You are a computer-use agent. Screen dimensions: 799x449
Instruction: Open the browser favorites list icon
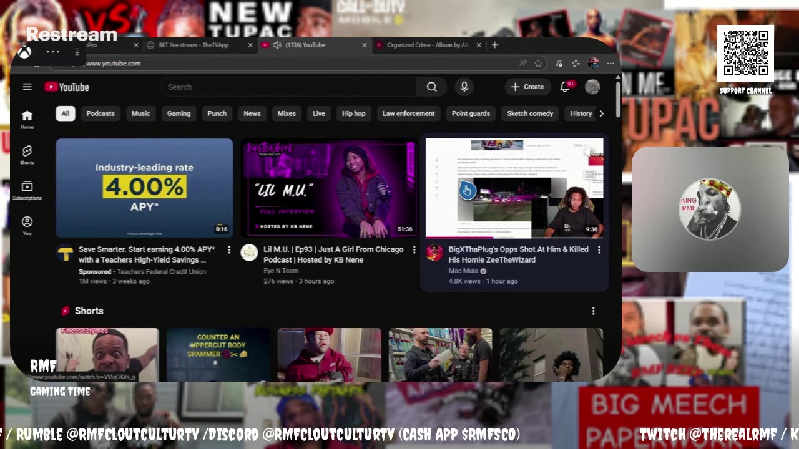[x=576, y=64]
